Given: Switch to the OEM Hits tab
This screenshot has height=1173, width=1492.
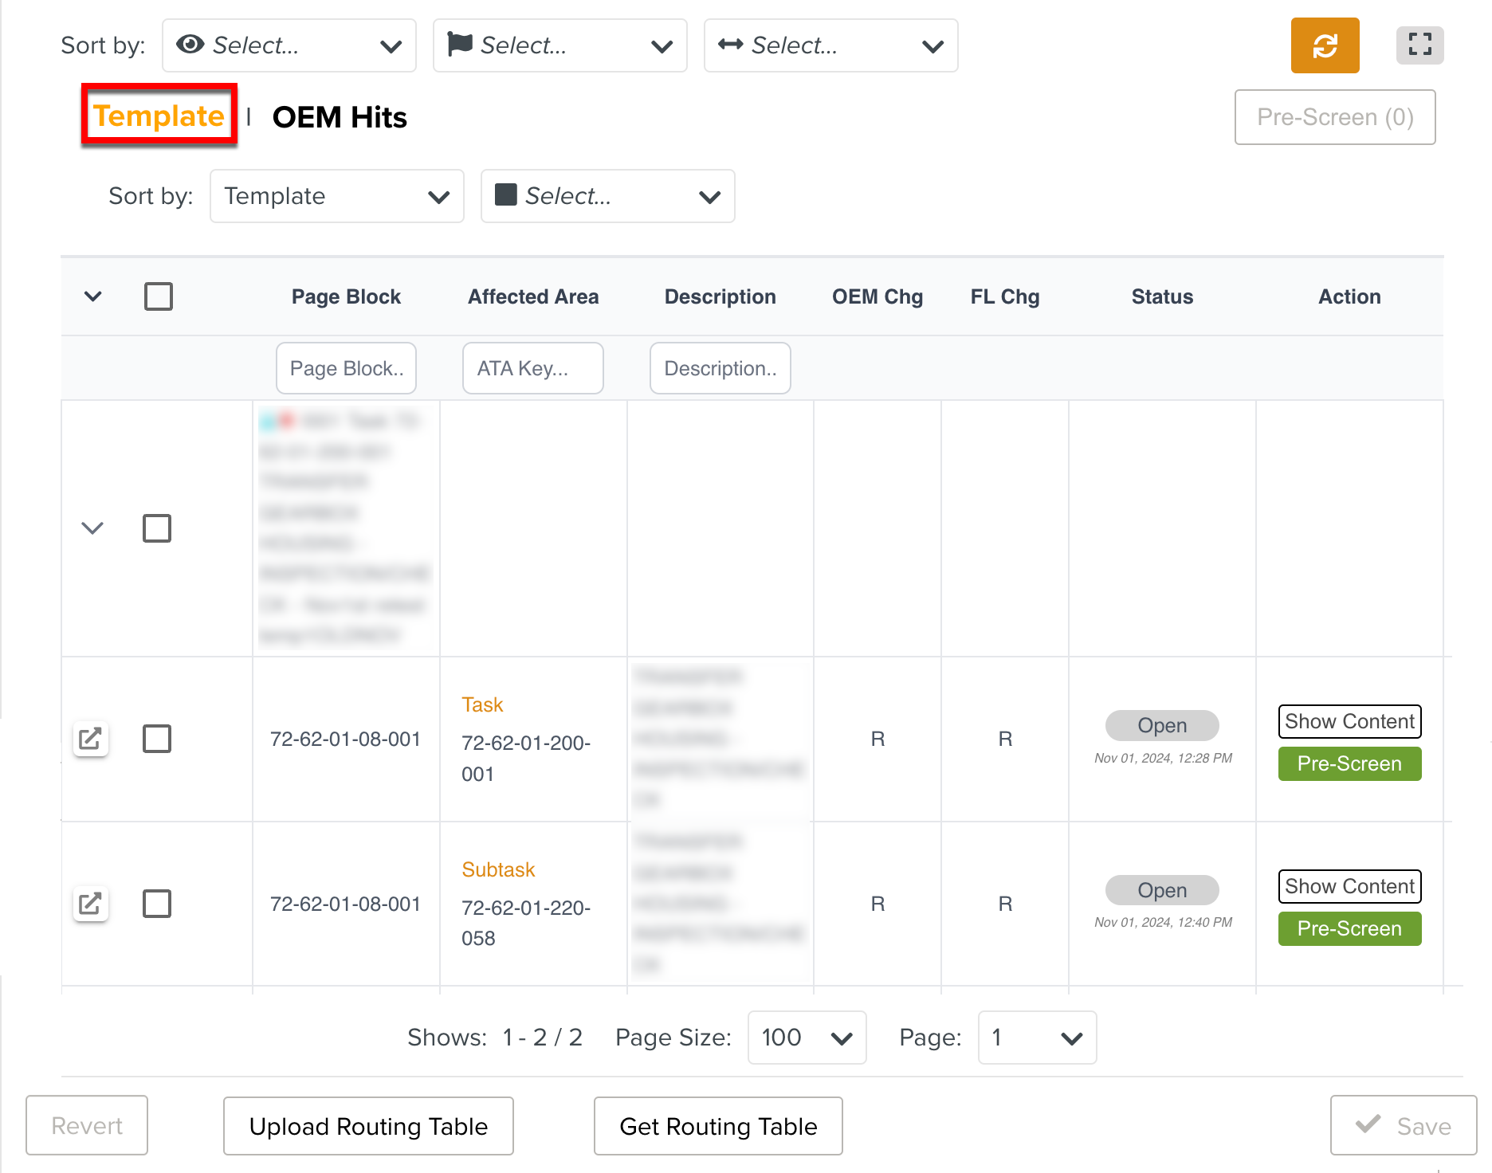Looking at the screenshot, I should click(340, 117).
